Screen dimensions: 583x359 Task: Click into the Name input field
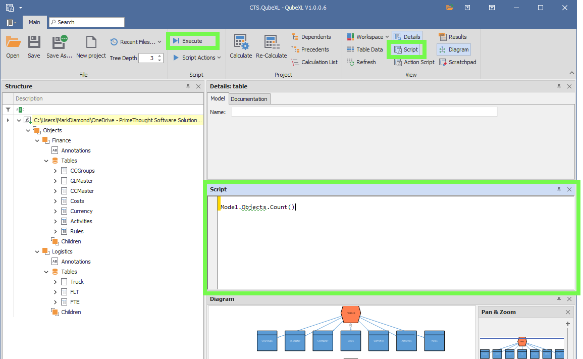pos(364,112)
